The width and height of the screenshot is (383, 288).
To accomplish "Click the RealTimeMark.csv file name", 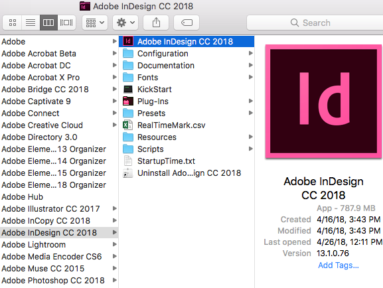I will (x=171, y=125).
